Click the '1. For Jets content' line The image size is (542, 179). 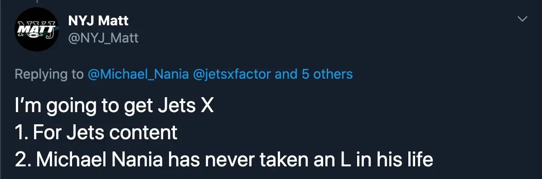point(96,133)
